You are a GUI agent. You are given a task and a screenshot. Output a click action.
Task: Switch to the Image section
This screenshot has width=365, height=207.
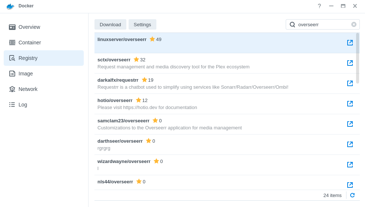44,74
